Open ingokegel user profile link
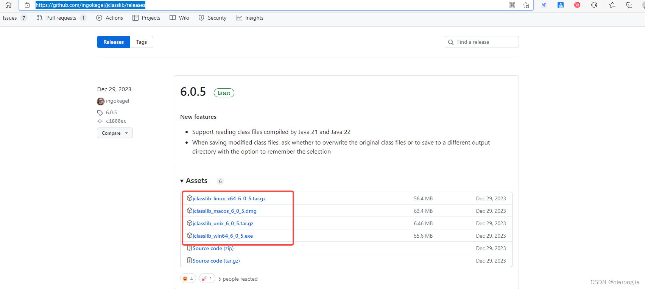Screen dimensions: 645x289 (117, 101)
